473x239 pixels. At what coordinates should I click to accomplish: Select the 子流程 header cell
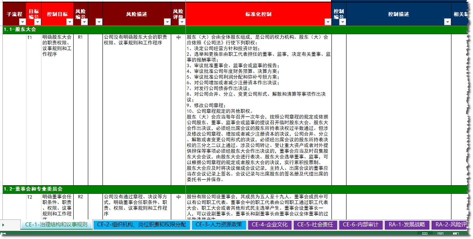pyautogui.click(x=15, y=14)
